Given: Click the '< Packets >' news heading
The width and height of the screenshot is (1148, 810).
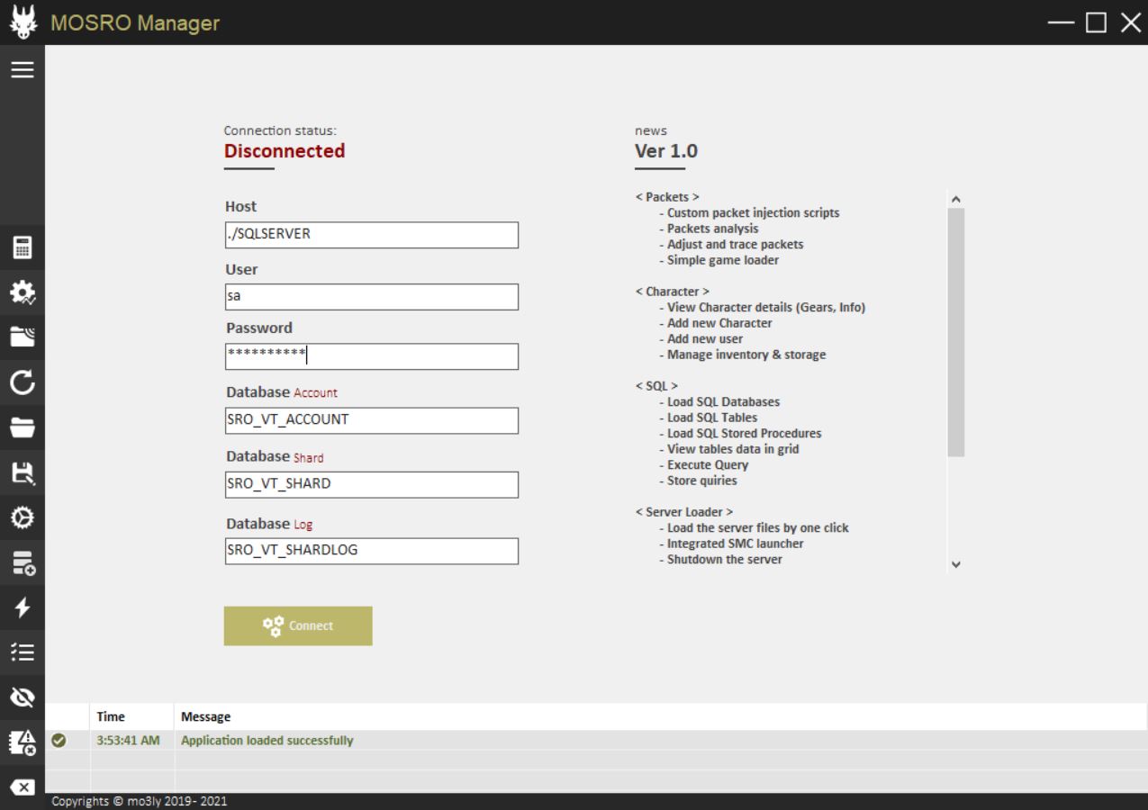Looking at the screenshot, I should click(x=667, y=197).
